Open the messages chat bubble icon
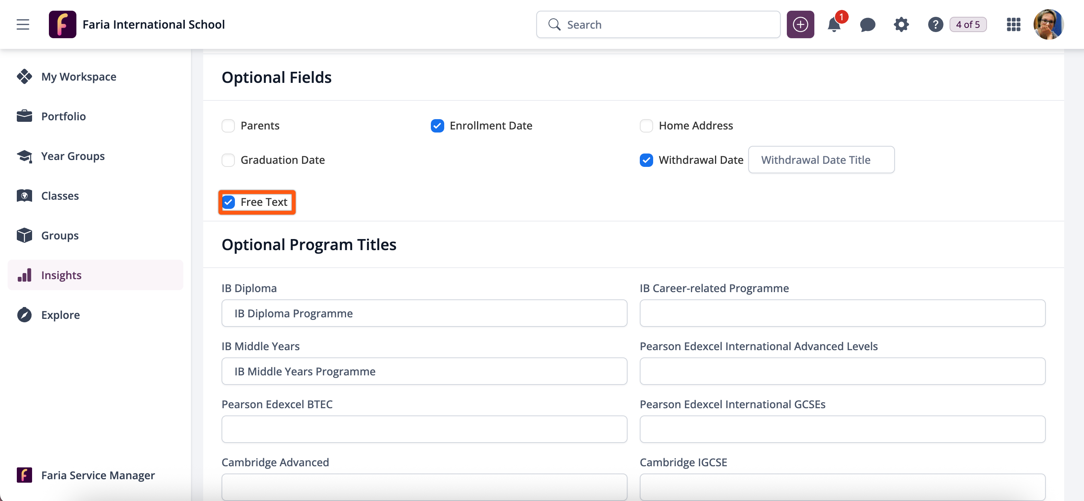Viewport: 1084px width, 501px height. (x=867, y=24)
